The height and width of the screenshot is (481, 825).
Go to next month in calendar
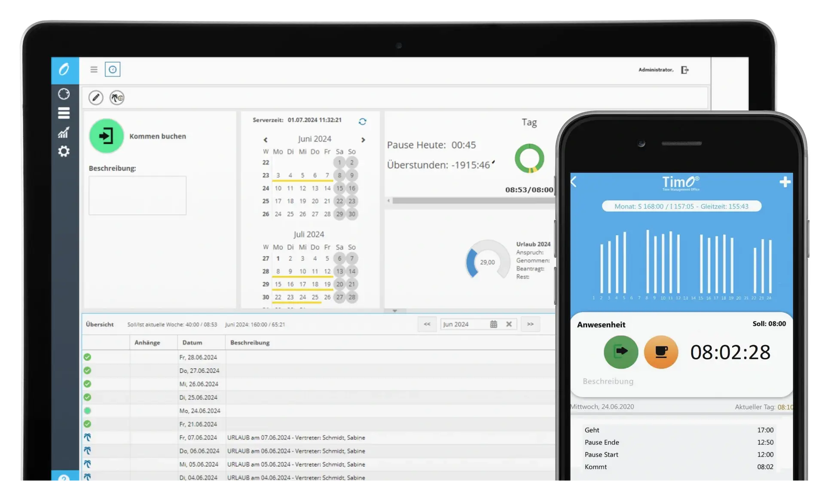[x=363, y=140]
